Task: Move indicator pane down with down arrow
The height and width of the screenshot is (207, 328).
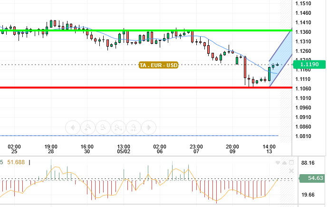Action: pos(278,163)
